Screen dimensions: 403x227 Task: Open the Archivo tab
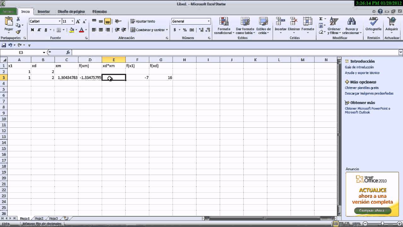tap(9, 11)
